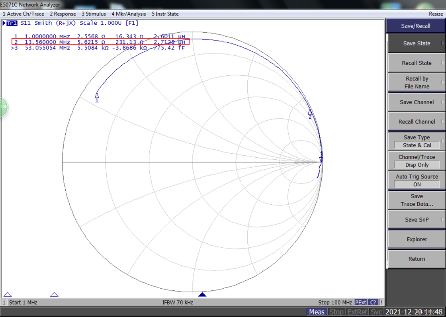Click marker 1 triangle on Smith chart trace

point(97,95)
